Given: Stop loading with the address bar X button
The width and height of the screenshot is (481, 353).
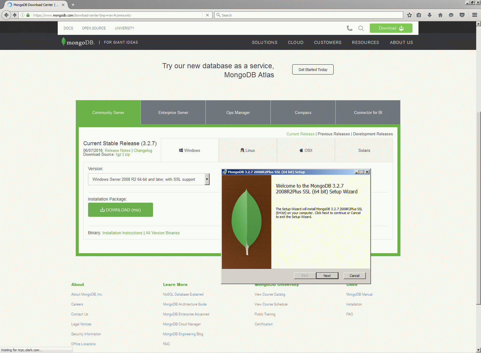Looking at the screenshot, I should 207,15.
